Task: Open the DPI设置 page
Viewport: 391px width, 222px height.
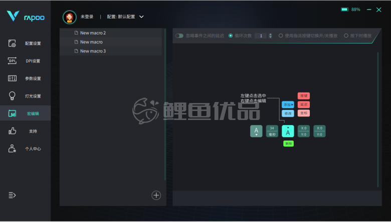Action: (25, 61)
